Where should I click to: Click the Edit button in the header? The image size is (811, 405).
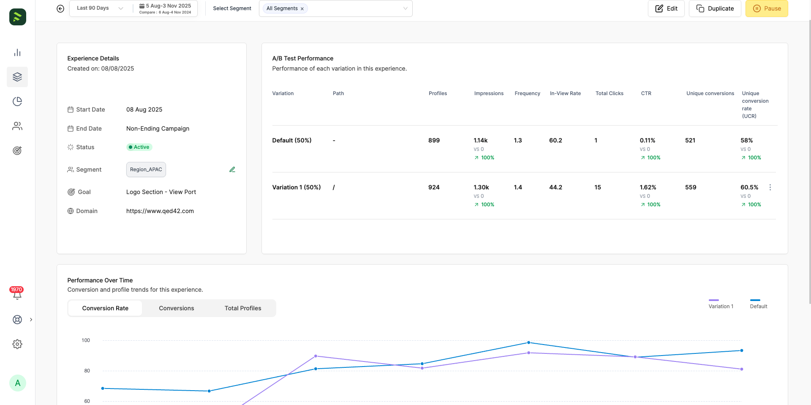tap(666, 8)
